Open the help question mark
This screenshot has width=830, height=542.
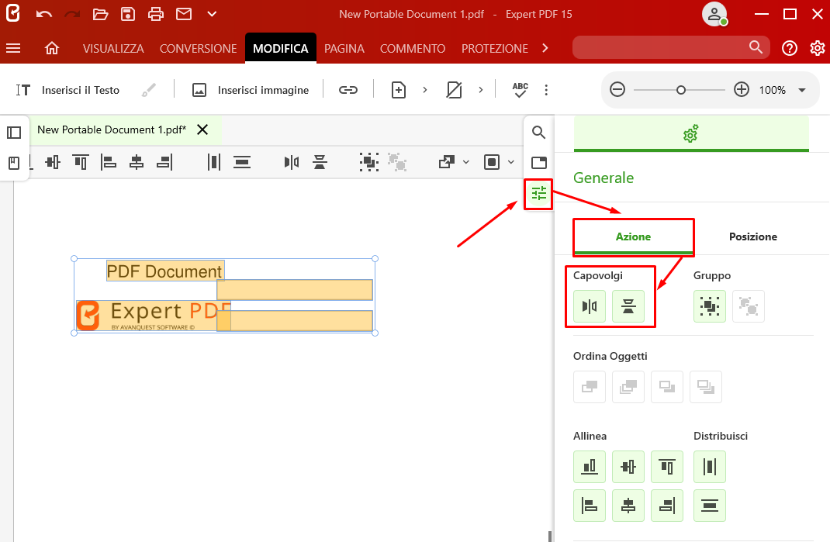coord(789,49)
